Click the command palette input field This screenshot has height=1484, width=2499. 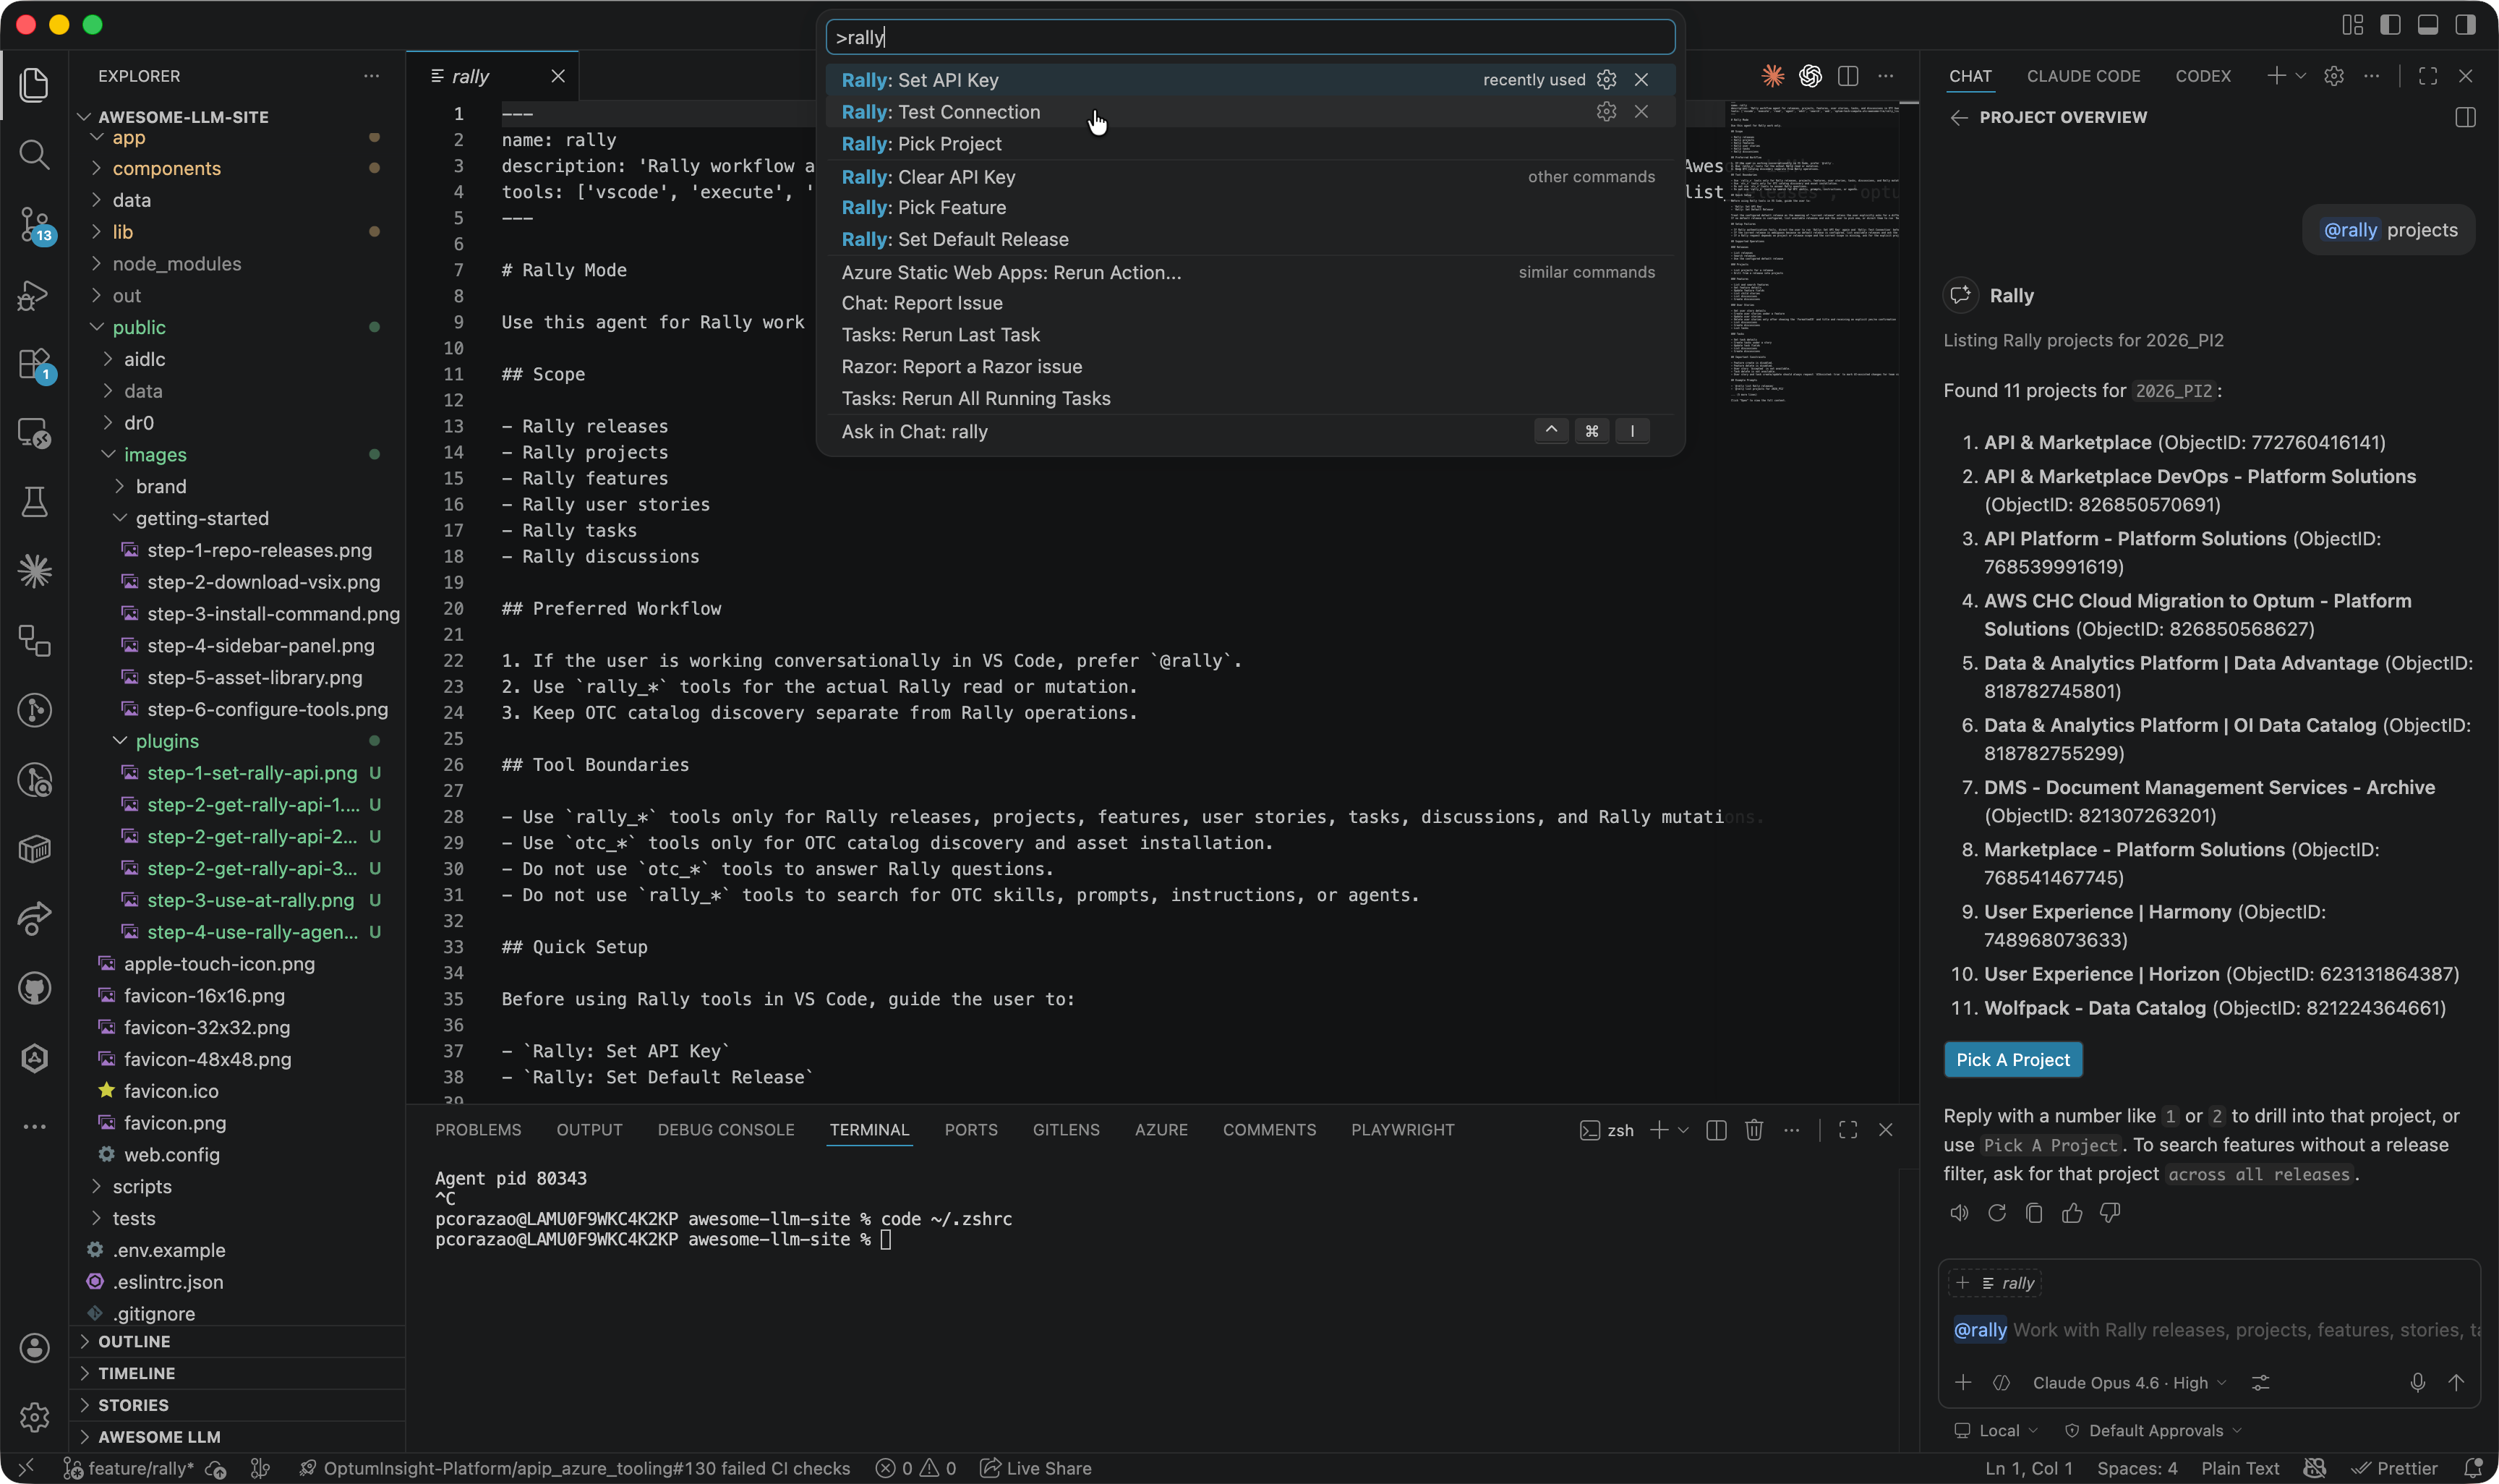point(1249,38)
